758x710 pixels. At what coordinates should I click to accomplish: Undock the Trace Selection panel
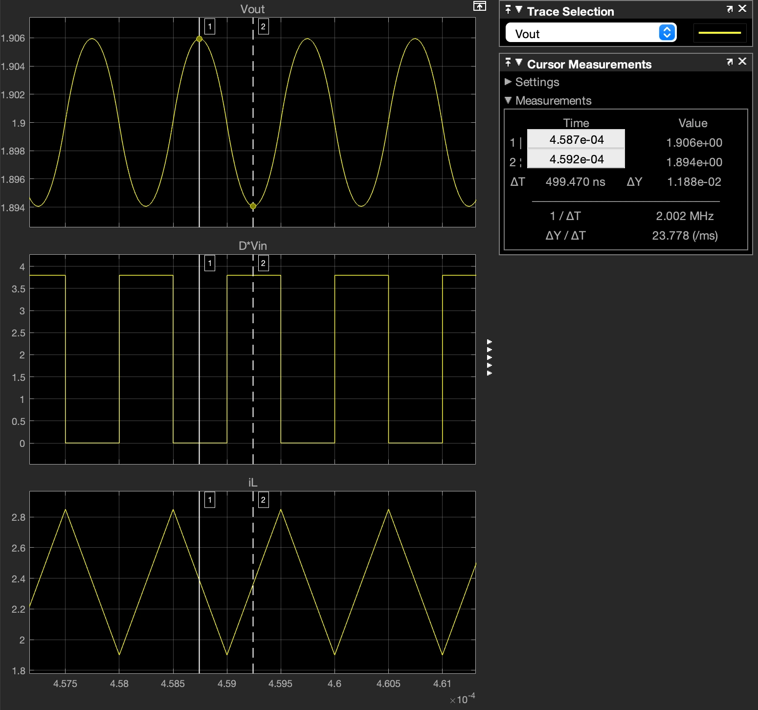[x=730, y=9]
